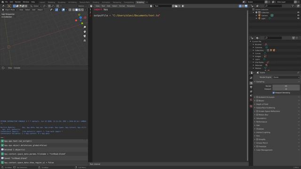Click the red X axis gizmo dot
Screen dimensions: 301x169
coord(76,20)
